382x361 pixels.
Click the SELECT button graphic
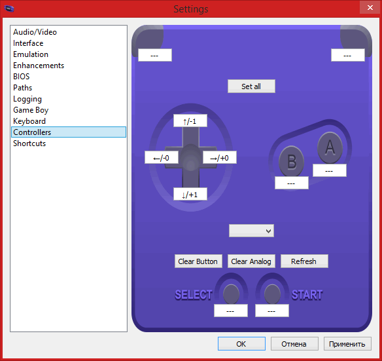231,294
